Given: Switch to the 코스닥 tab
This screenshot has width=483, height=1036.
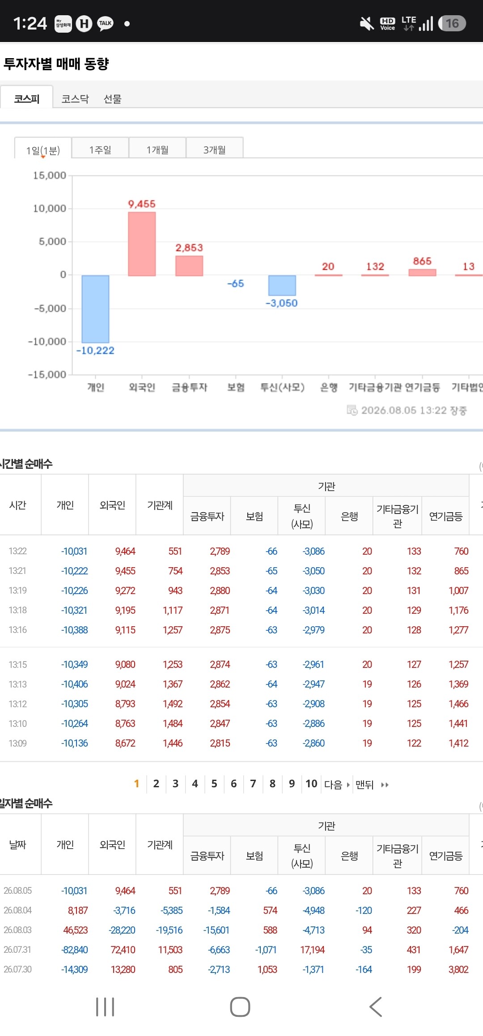Looking at the screenshot, I should point(75,99).
